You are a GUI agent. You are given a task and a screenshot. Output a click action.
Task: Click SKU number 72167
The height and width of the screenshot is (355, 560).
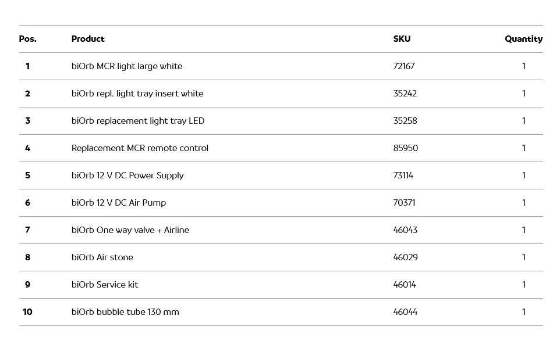pos(404,66)
